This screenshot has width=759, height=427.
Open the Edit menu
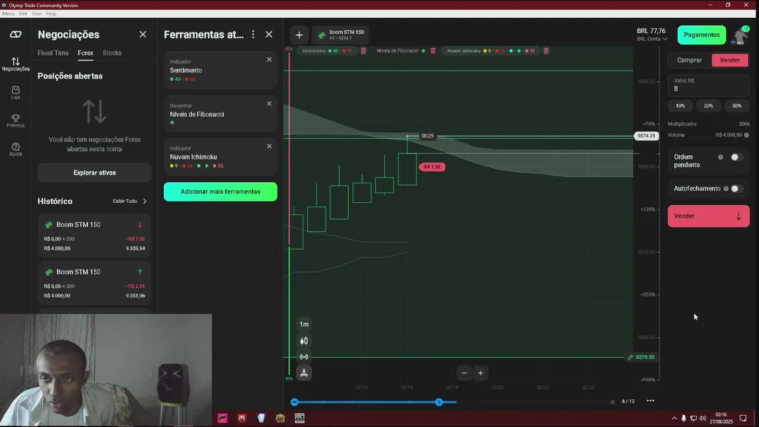coord(23,14)
